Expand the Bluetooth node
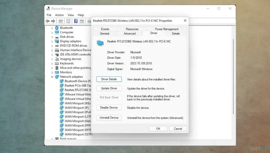Screen dimensions: 270x153 coord(52,28)
